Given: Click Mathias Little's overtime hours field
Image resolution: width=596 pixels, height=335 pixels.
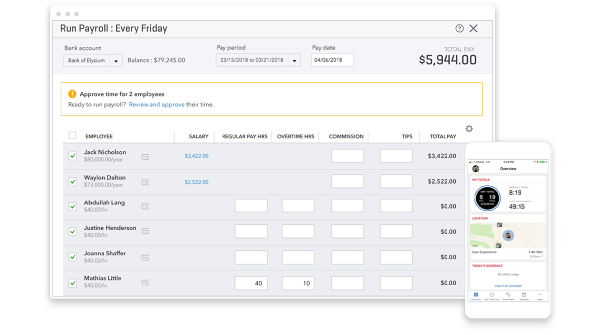Looking at the screenshot, I should point(298,283).
